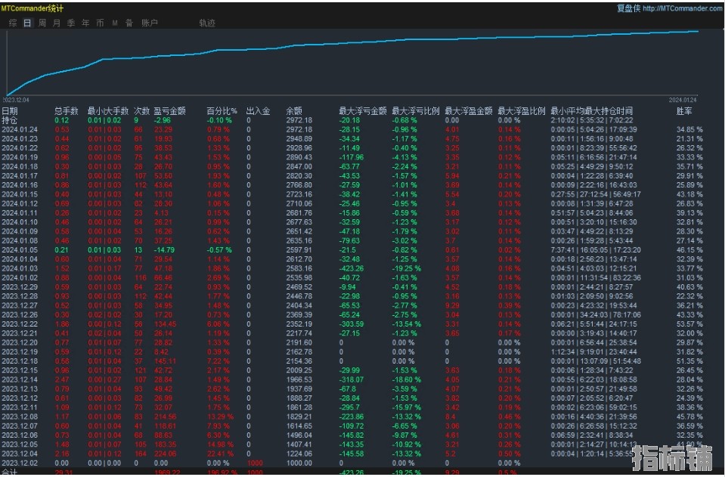
Task: Click the 日期 column header
Action: (10, 110)
